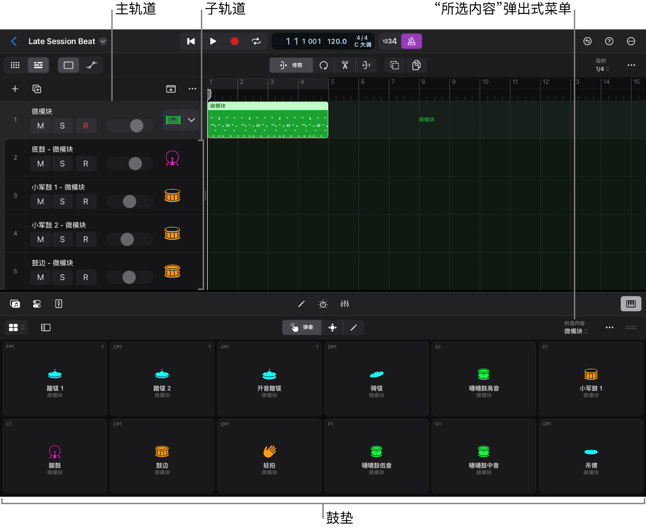Open the help question mark icon
The image size is (646, 528).
pos(609,41)
